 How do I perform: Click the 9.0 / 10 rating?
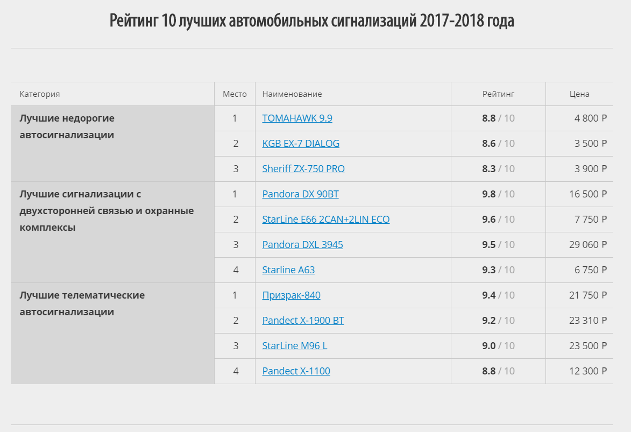click(x=498, y=346)
